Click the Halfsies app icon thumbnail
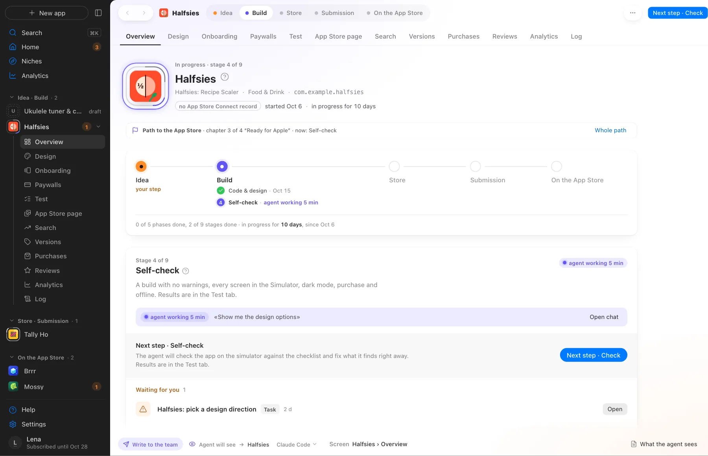 tap(146, 86)
